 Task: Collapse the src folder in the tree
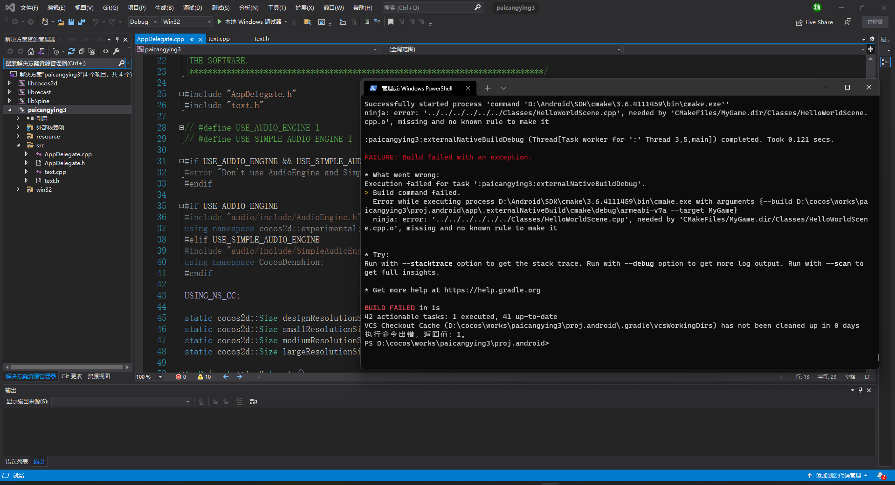click(18, 145)
